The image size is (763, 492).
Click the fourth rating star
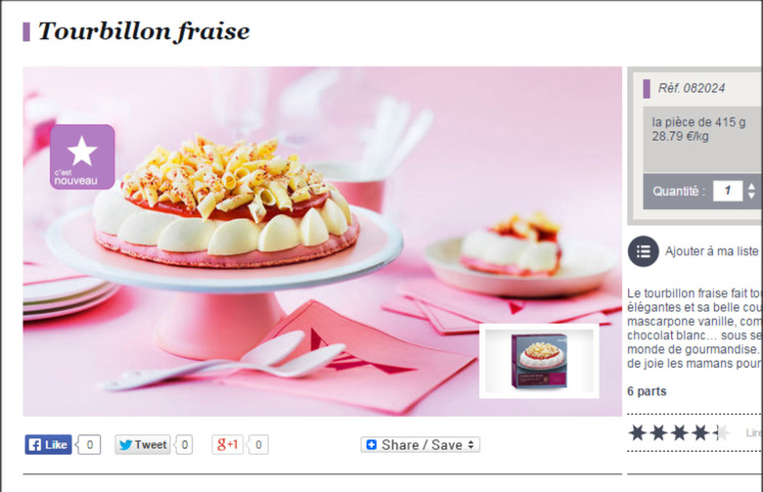tap(700, 432)
